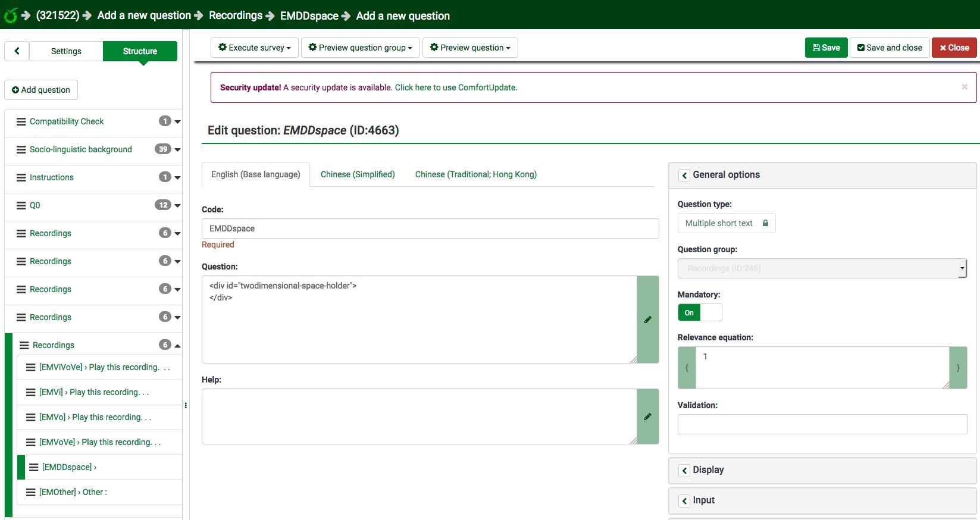Open the Preview question group dropdown
This screenshot has width=980, height=520.
361,48
